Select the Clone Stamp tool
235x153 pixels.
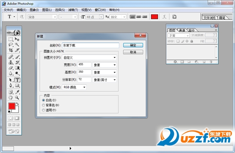(x=11, y=63)
